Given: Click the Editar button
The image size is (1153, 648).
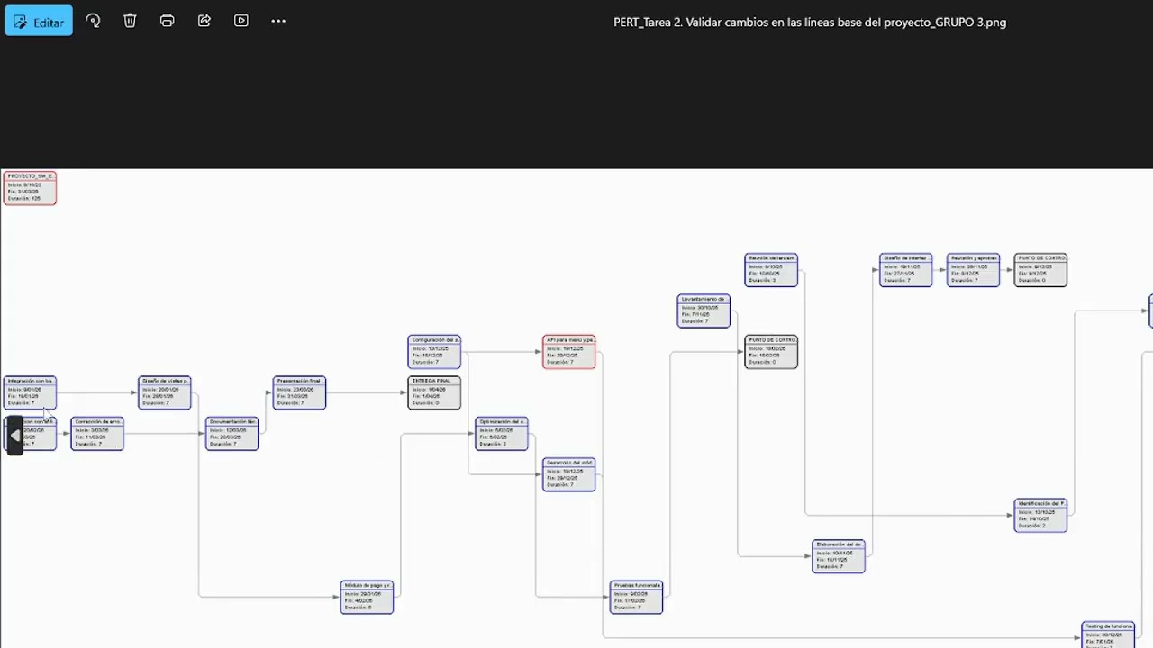Looking at the screenshot, I should click(39, 21).
